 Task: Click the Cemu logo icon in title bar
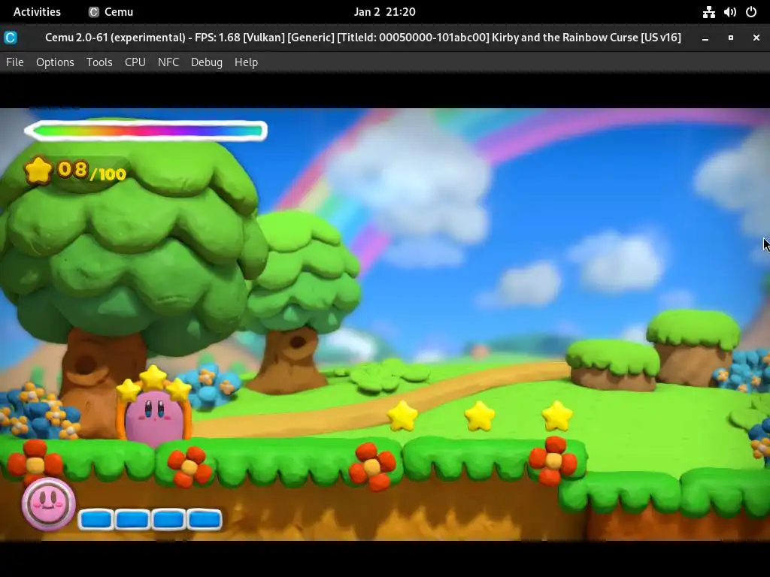coord(11,38)
